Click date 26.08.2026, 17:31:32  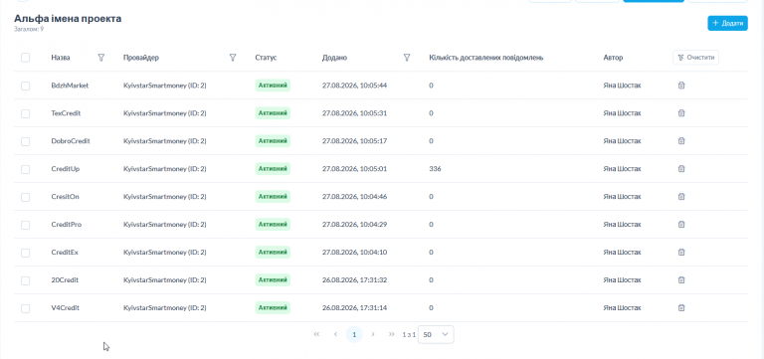[x=355, y=279]
